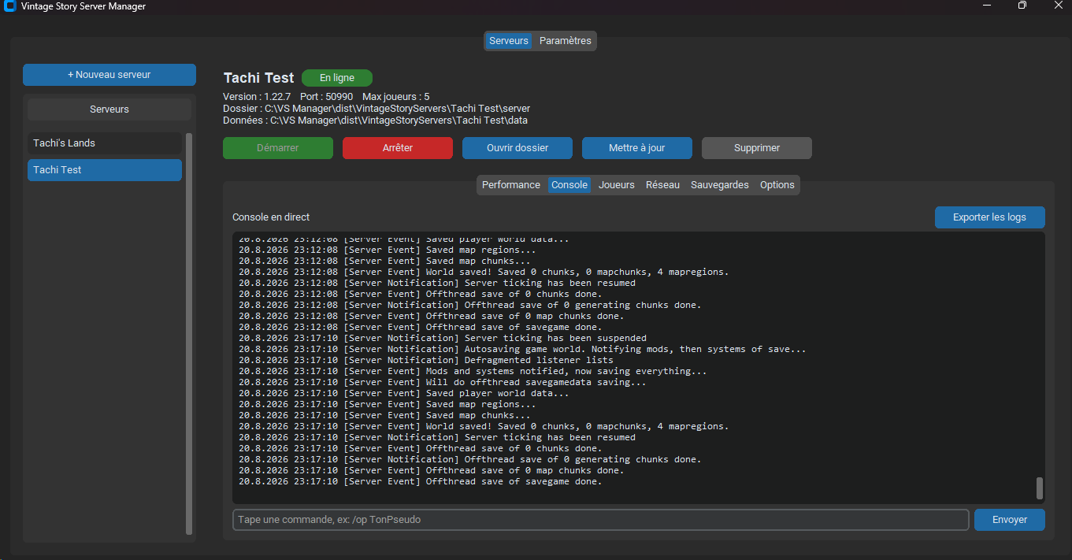Click the Console en direct label

tap(271, 217)
